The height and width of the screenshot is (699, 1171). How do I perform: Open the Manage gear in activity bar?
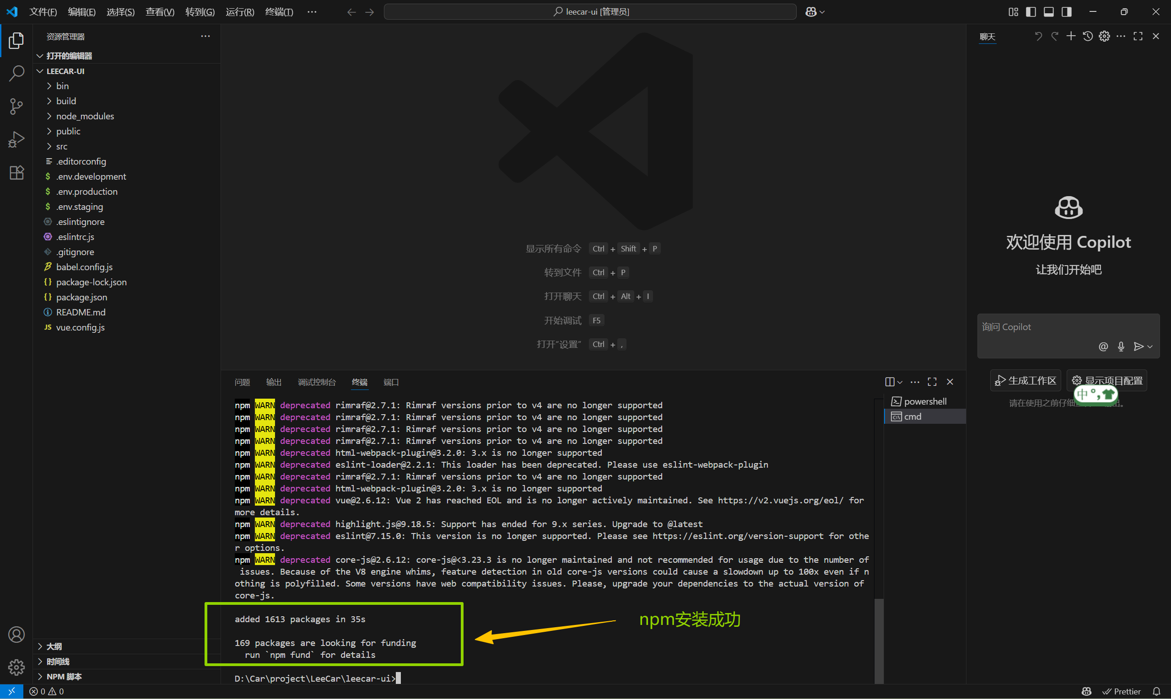click(x=16, y=667)
